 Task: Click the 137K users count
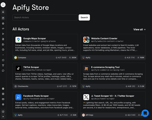[73, 86]
